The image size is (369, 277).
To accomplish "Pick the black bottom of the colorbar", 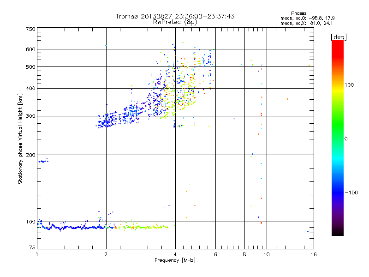I will coord(337,233).
